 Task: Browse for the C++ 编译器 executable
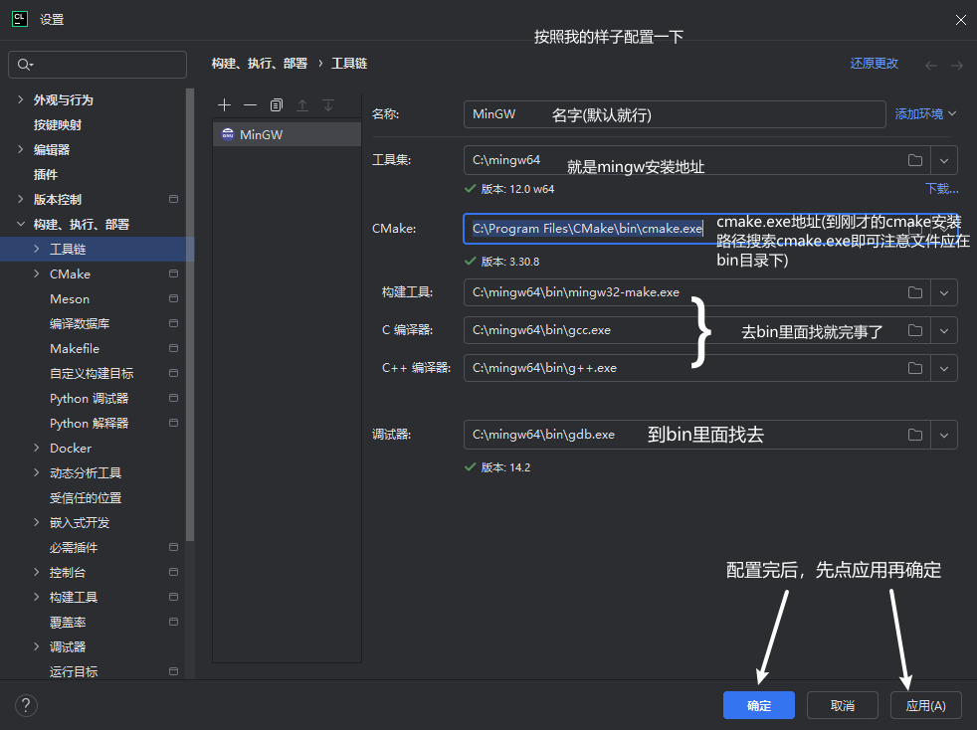tap(915, 368)
